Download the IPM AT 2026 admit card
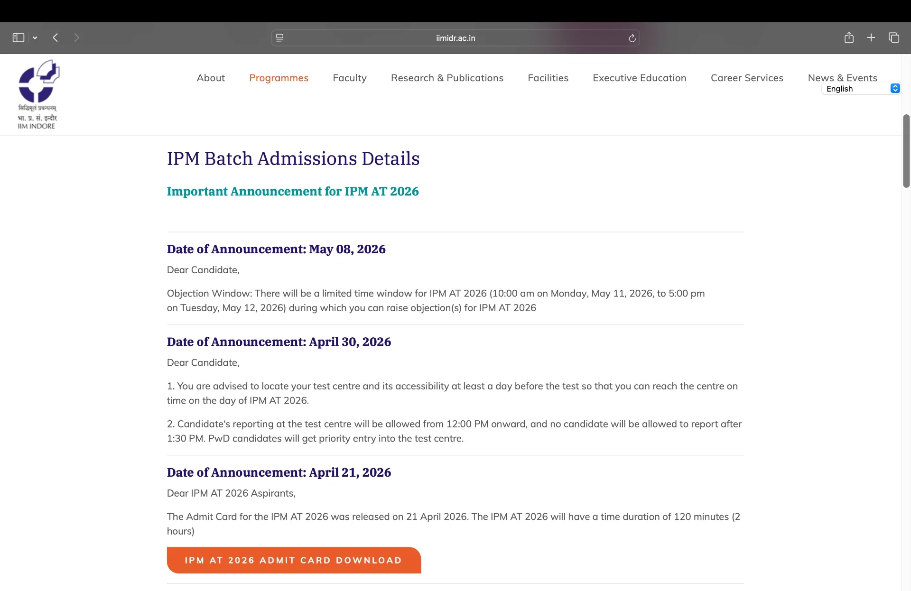This screenshot has height=591, width=911. click(294, 560)
